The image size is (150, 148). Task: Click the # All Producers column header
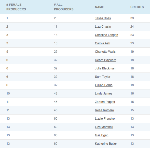coord(64,7)
